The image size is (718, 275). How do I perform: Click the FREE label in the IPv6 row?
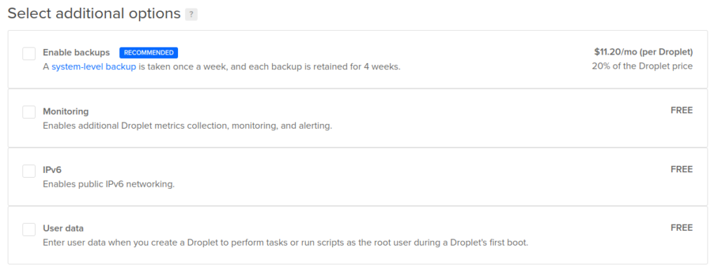[682, 169]
